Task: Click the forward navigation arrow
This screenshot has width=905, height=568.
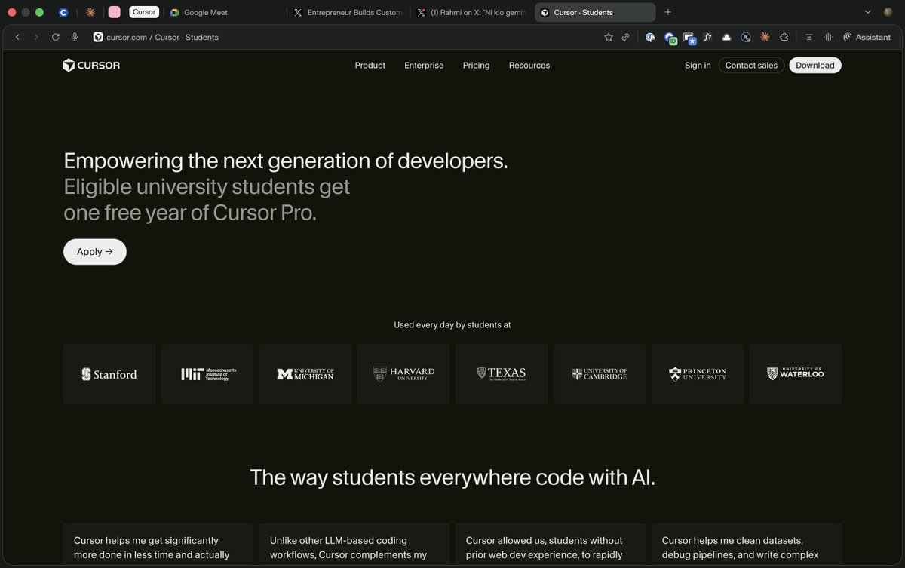Action: pyautogui.click(x=36, y=37)
